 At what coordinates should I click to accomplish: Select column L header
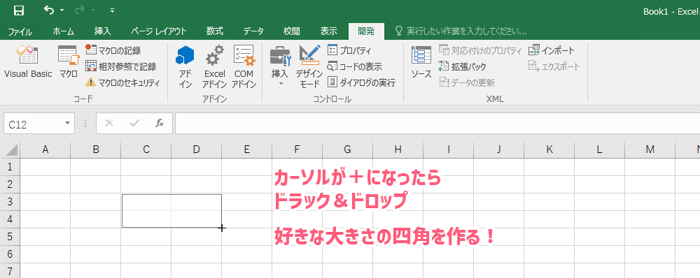click(x=600, y=149)
